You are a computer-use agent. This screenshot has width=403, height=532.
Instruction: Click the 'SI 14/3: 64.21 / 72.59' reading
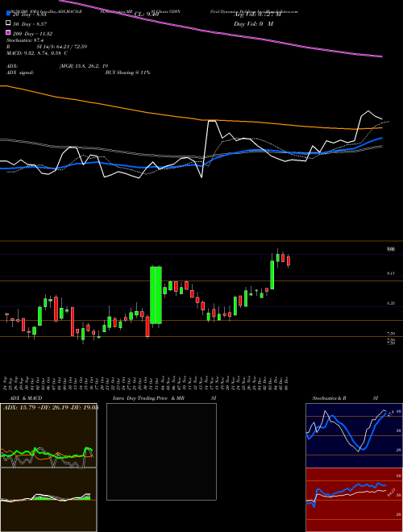62,47
